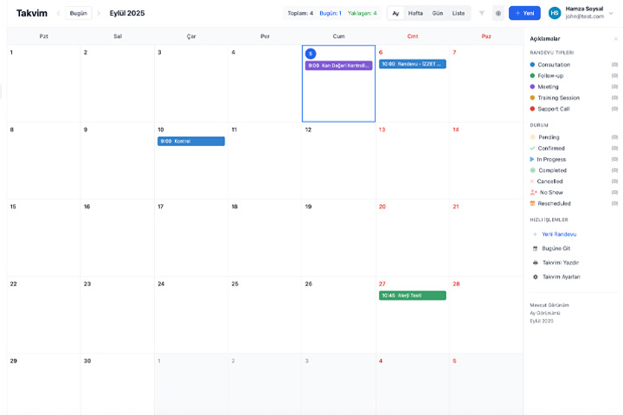
Task: Click the round info icon beside Yeni
Action: (x=498, y=13)
